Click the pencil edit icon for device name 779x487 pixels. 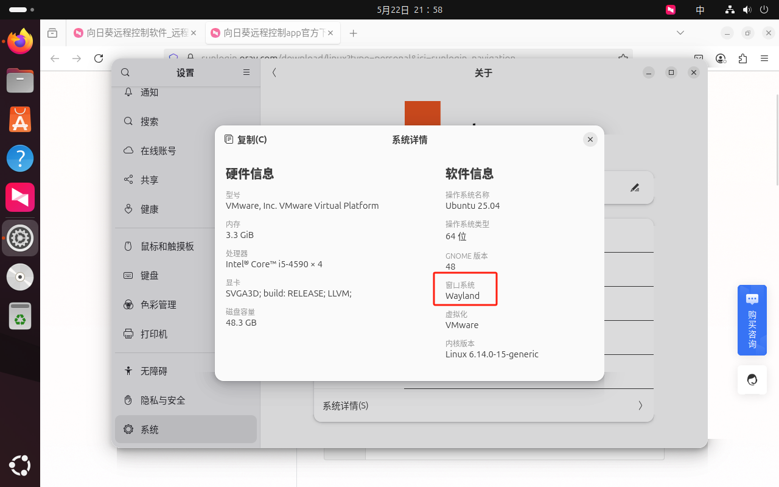[x=635, y=187]
